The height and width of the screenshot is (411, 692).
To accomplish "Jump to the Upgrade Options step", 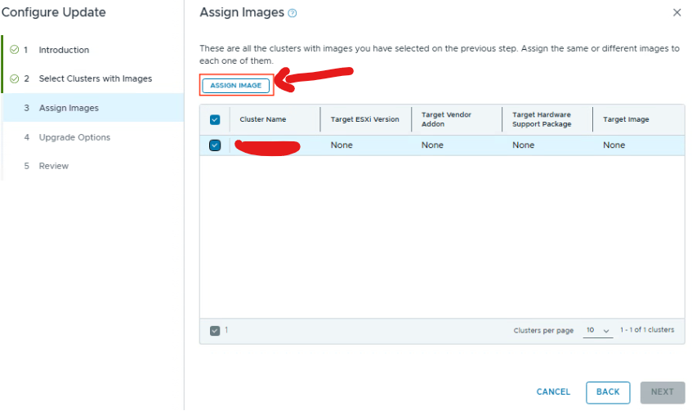I will 74,137.
